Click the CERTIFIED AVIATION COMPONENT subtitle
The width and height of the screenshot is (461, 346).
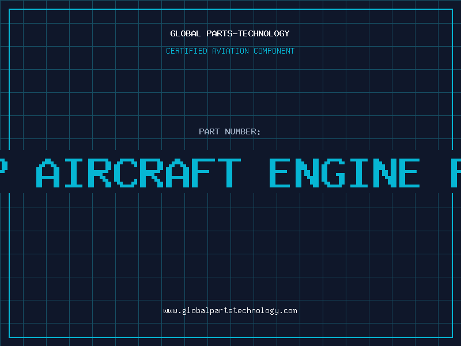[x=230, y=51]
